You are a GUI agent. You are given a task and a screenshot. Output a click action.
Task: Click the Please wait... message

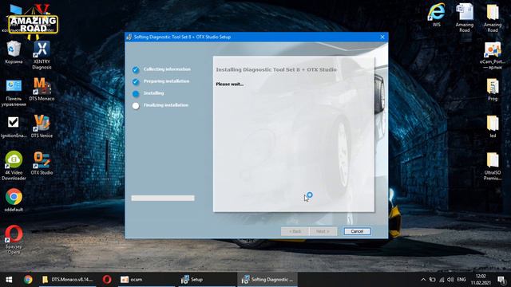[230, 85]
